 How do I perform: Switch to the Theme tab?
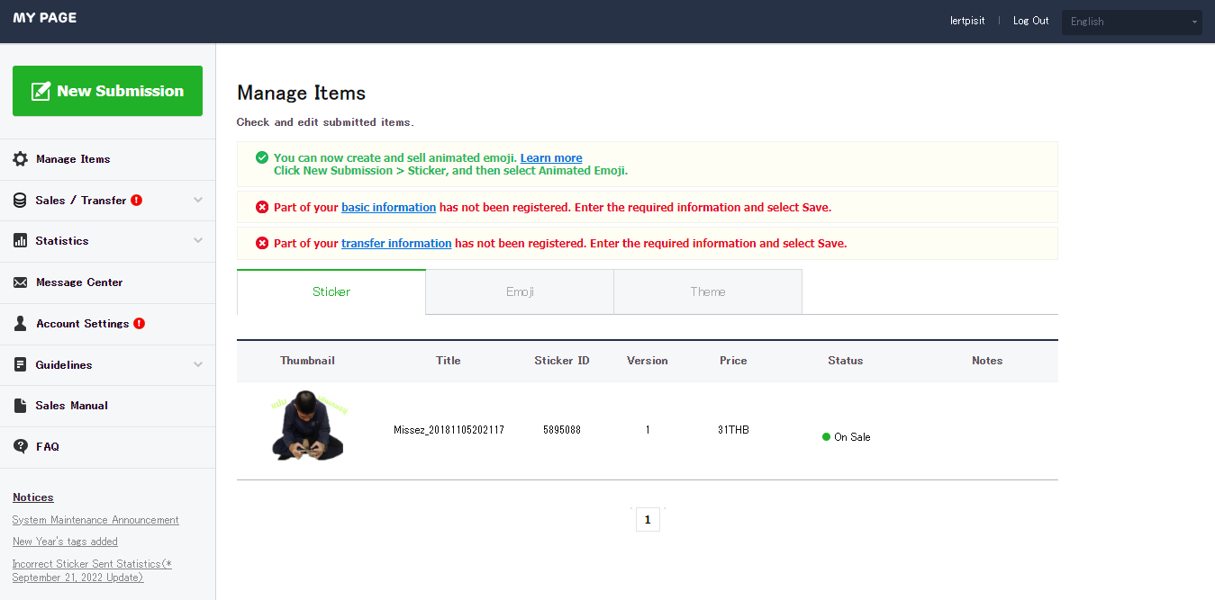pos(708,291)
